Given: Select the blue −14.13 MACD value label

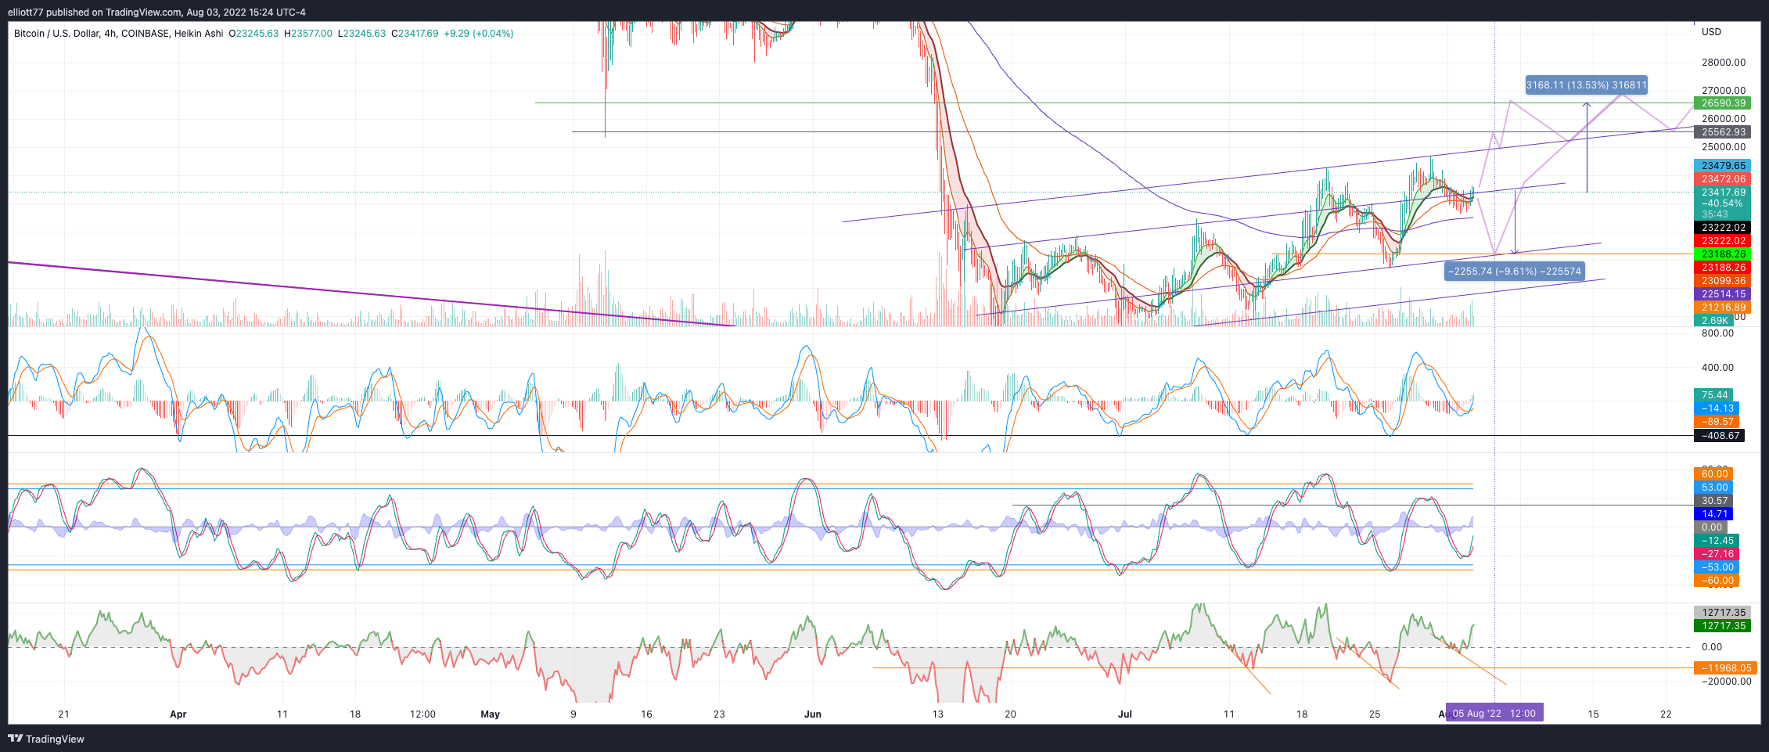Looking at the screenshot, I should 1717,408.
